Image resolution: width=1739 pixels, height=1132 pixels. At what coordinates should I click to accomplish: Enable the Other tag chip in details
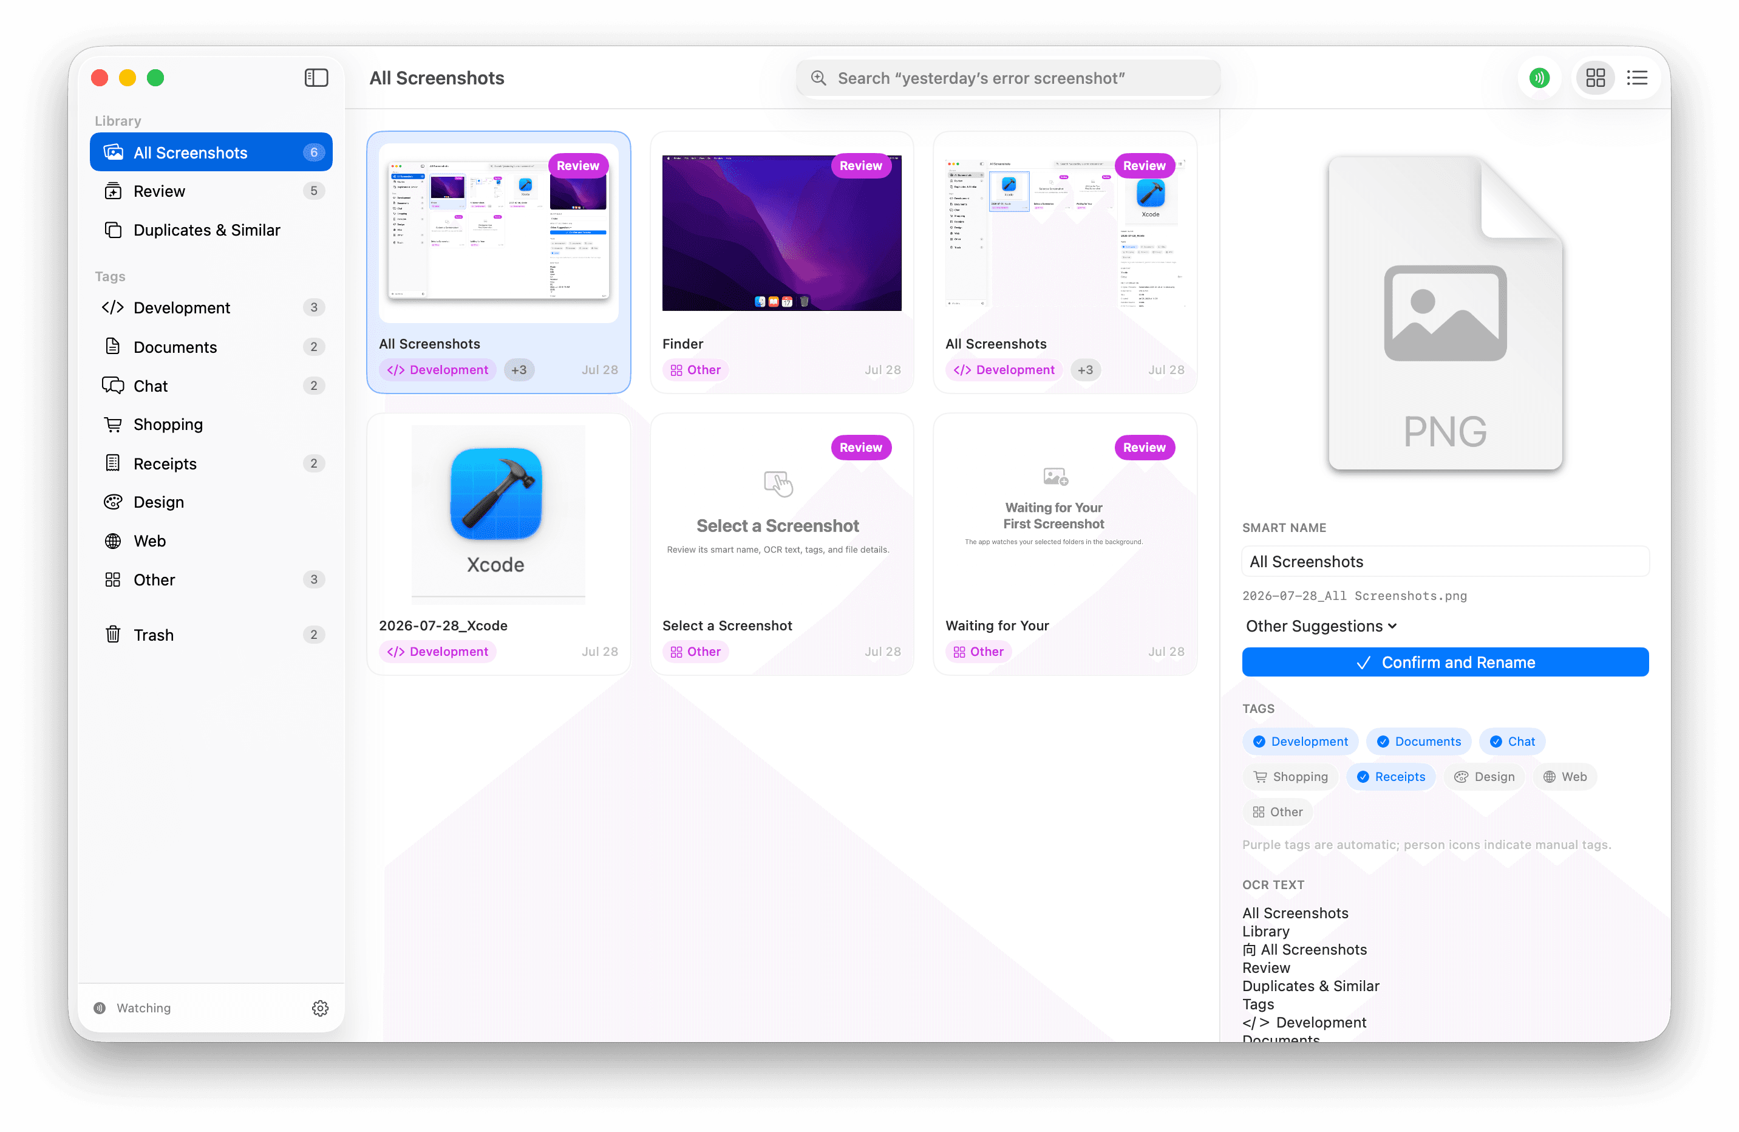pyautogui.click(x=1277, y=812)
